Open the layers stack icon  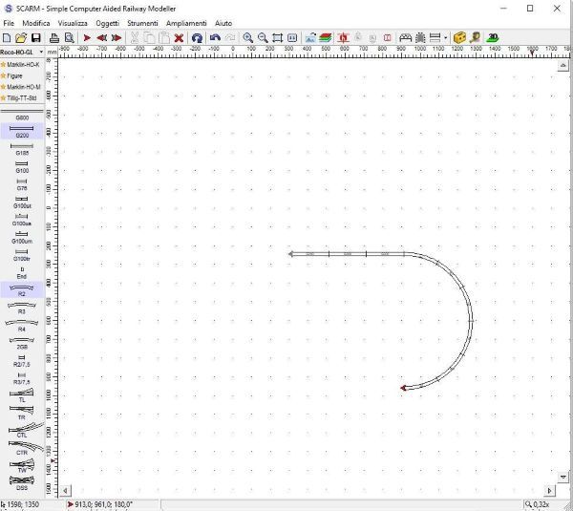click(x=326, y=37)
